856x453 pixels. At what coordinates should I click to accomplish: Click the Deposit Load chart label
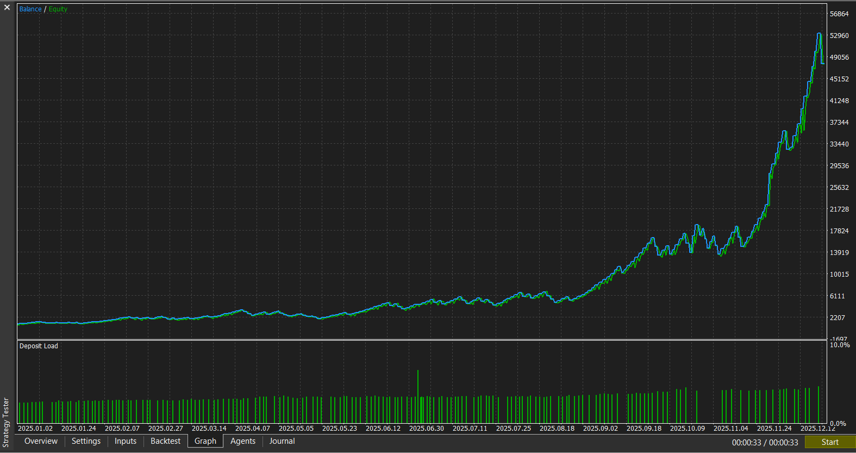pyautogui.click(x=39, y=346)
